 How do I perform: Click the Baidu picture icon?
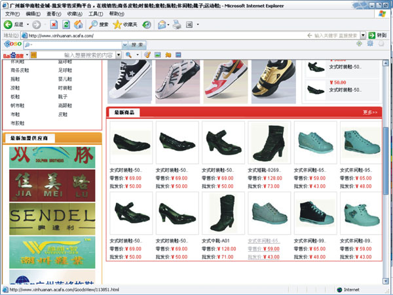click(158, 55)
